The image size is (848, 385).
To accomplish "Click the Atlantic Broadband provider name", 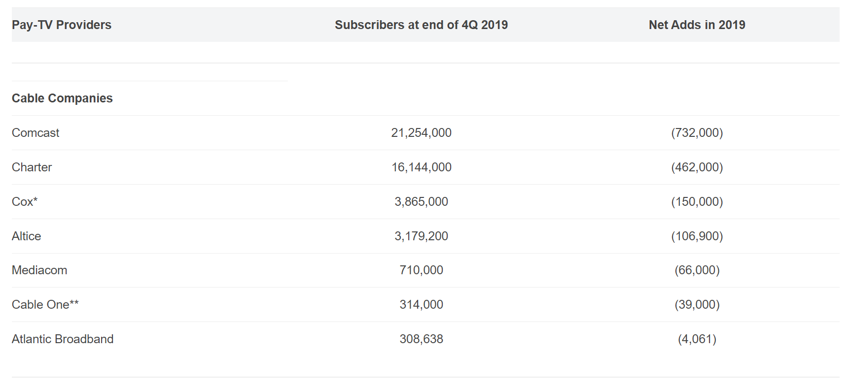I will point(63,339).
